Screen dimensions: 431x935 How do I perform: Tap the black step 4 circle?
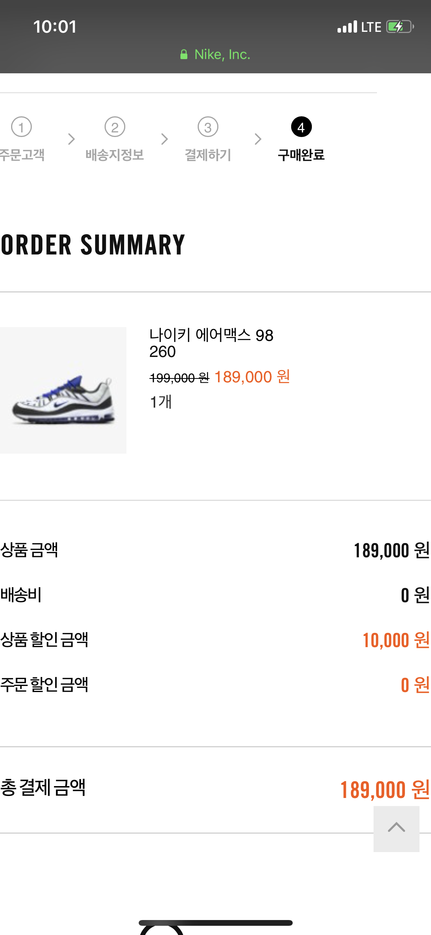click(302, 127)
